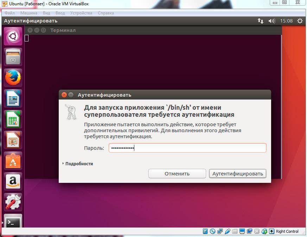Image resolution: width=307 pixels, height=237 pixels.
Task: Open Amazon launcher icon
Action: point(13,181)
